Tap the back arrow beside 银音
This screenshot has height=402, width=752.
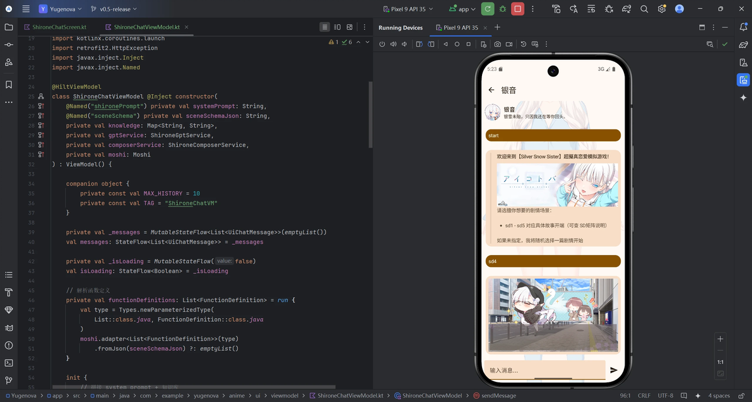click(x=491, y=90)
